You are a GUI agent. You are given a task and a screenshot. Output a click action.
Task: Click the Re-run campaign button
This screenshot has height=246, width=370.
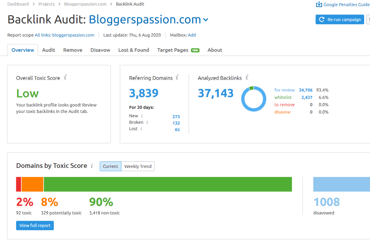(x=340, y=19)
